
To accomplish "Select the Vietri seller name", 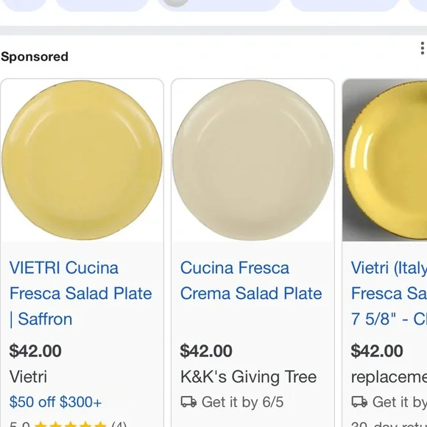I will [28, 377].
